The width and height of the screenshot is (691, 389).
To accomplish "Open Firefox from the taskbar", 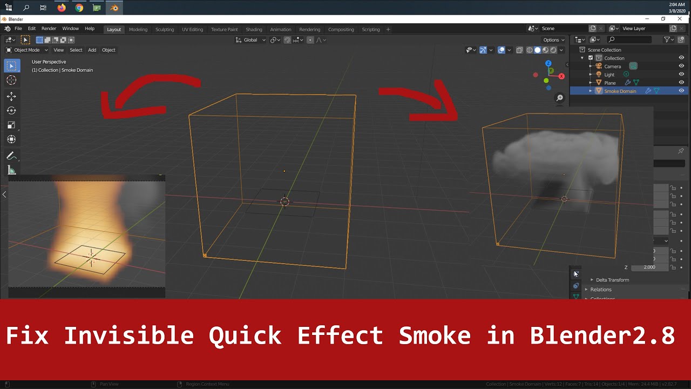I will [x=62, y=8].
